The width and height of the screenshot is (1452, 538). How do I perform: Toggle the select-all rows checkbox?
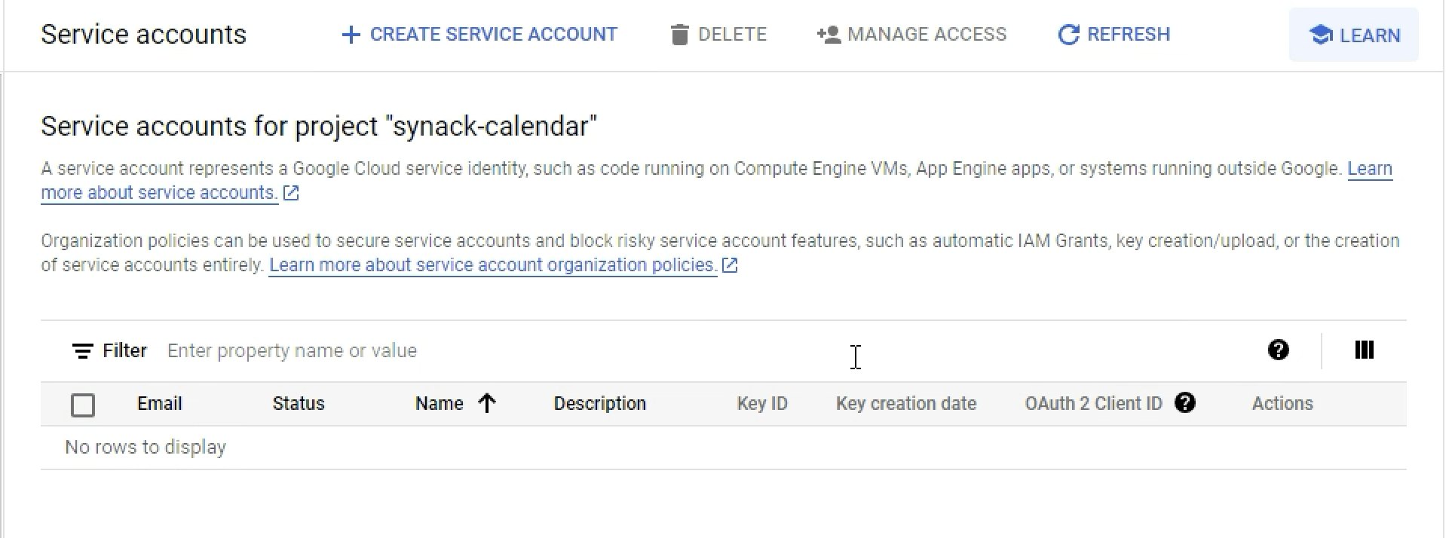pyautogui.click(x=83, y=405)
